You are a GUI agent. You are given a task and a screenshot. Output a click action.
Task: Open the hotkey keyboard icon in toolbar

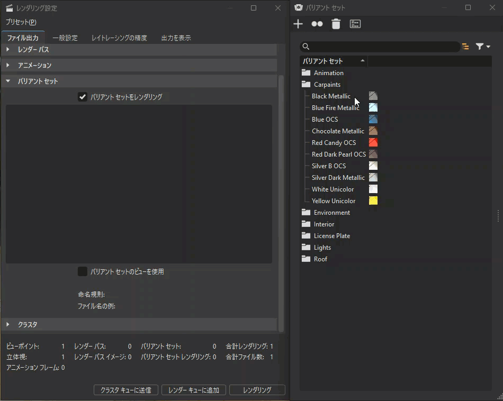[355, 24]
